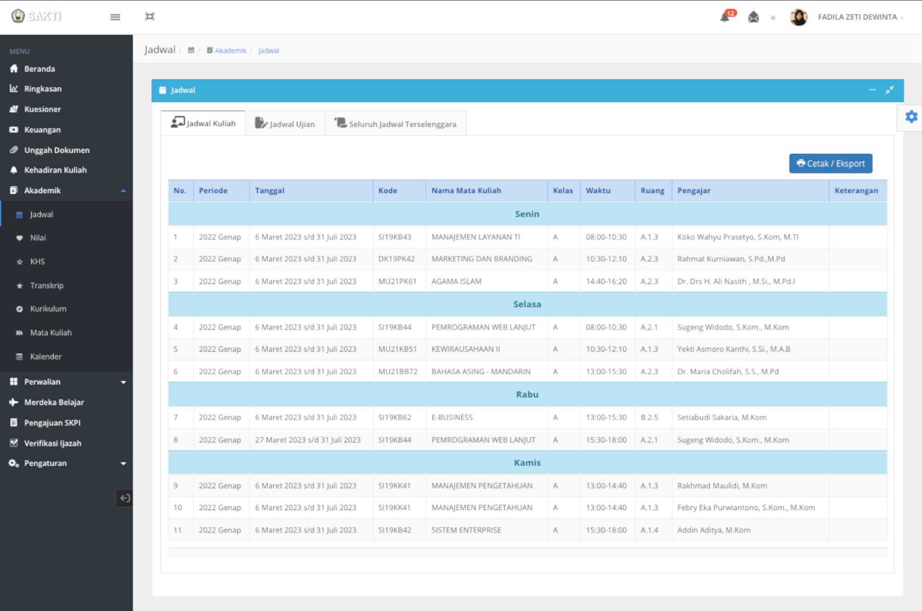This screenshot has height=611, width=922.
Task: Open Kalender from the Akademik section
Action: pos(46,356)
